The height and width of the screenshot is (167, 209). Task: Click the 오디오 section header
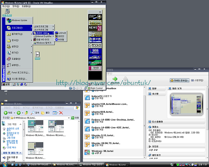pyautogui.click(x=176, y=146)
